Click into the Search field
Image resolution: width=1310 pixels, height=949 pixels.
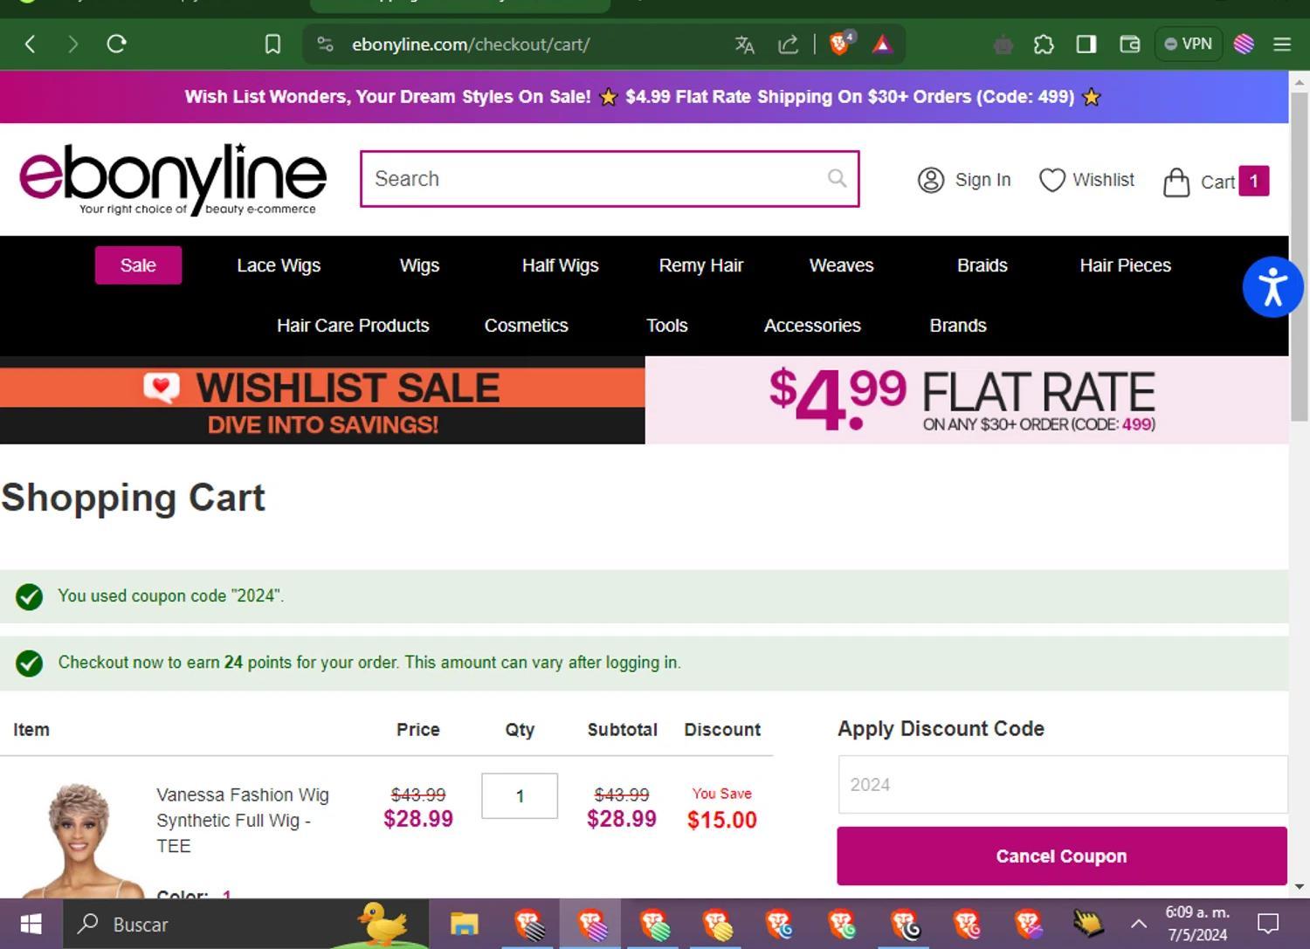(x=610, y=179)
